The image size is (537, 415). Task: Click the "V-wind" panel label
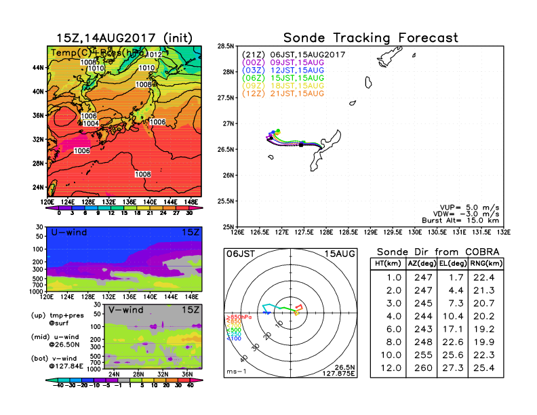pyautogui.click(x=125, y=310)
